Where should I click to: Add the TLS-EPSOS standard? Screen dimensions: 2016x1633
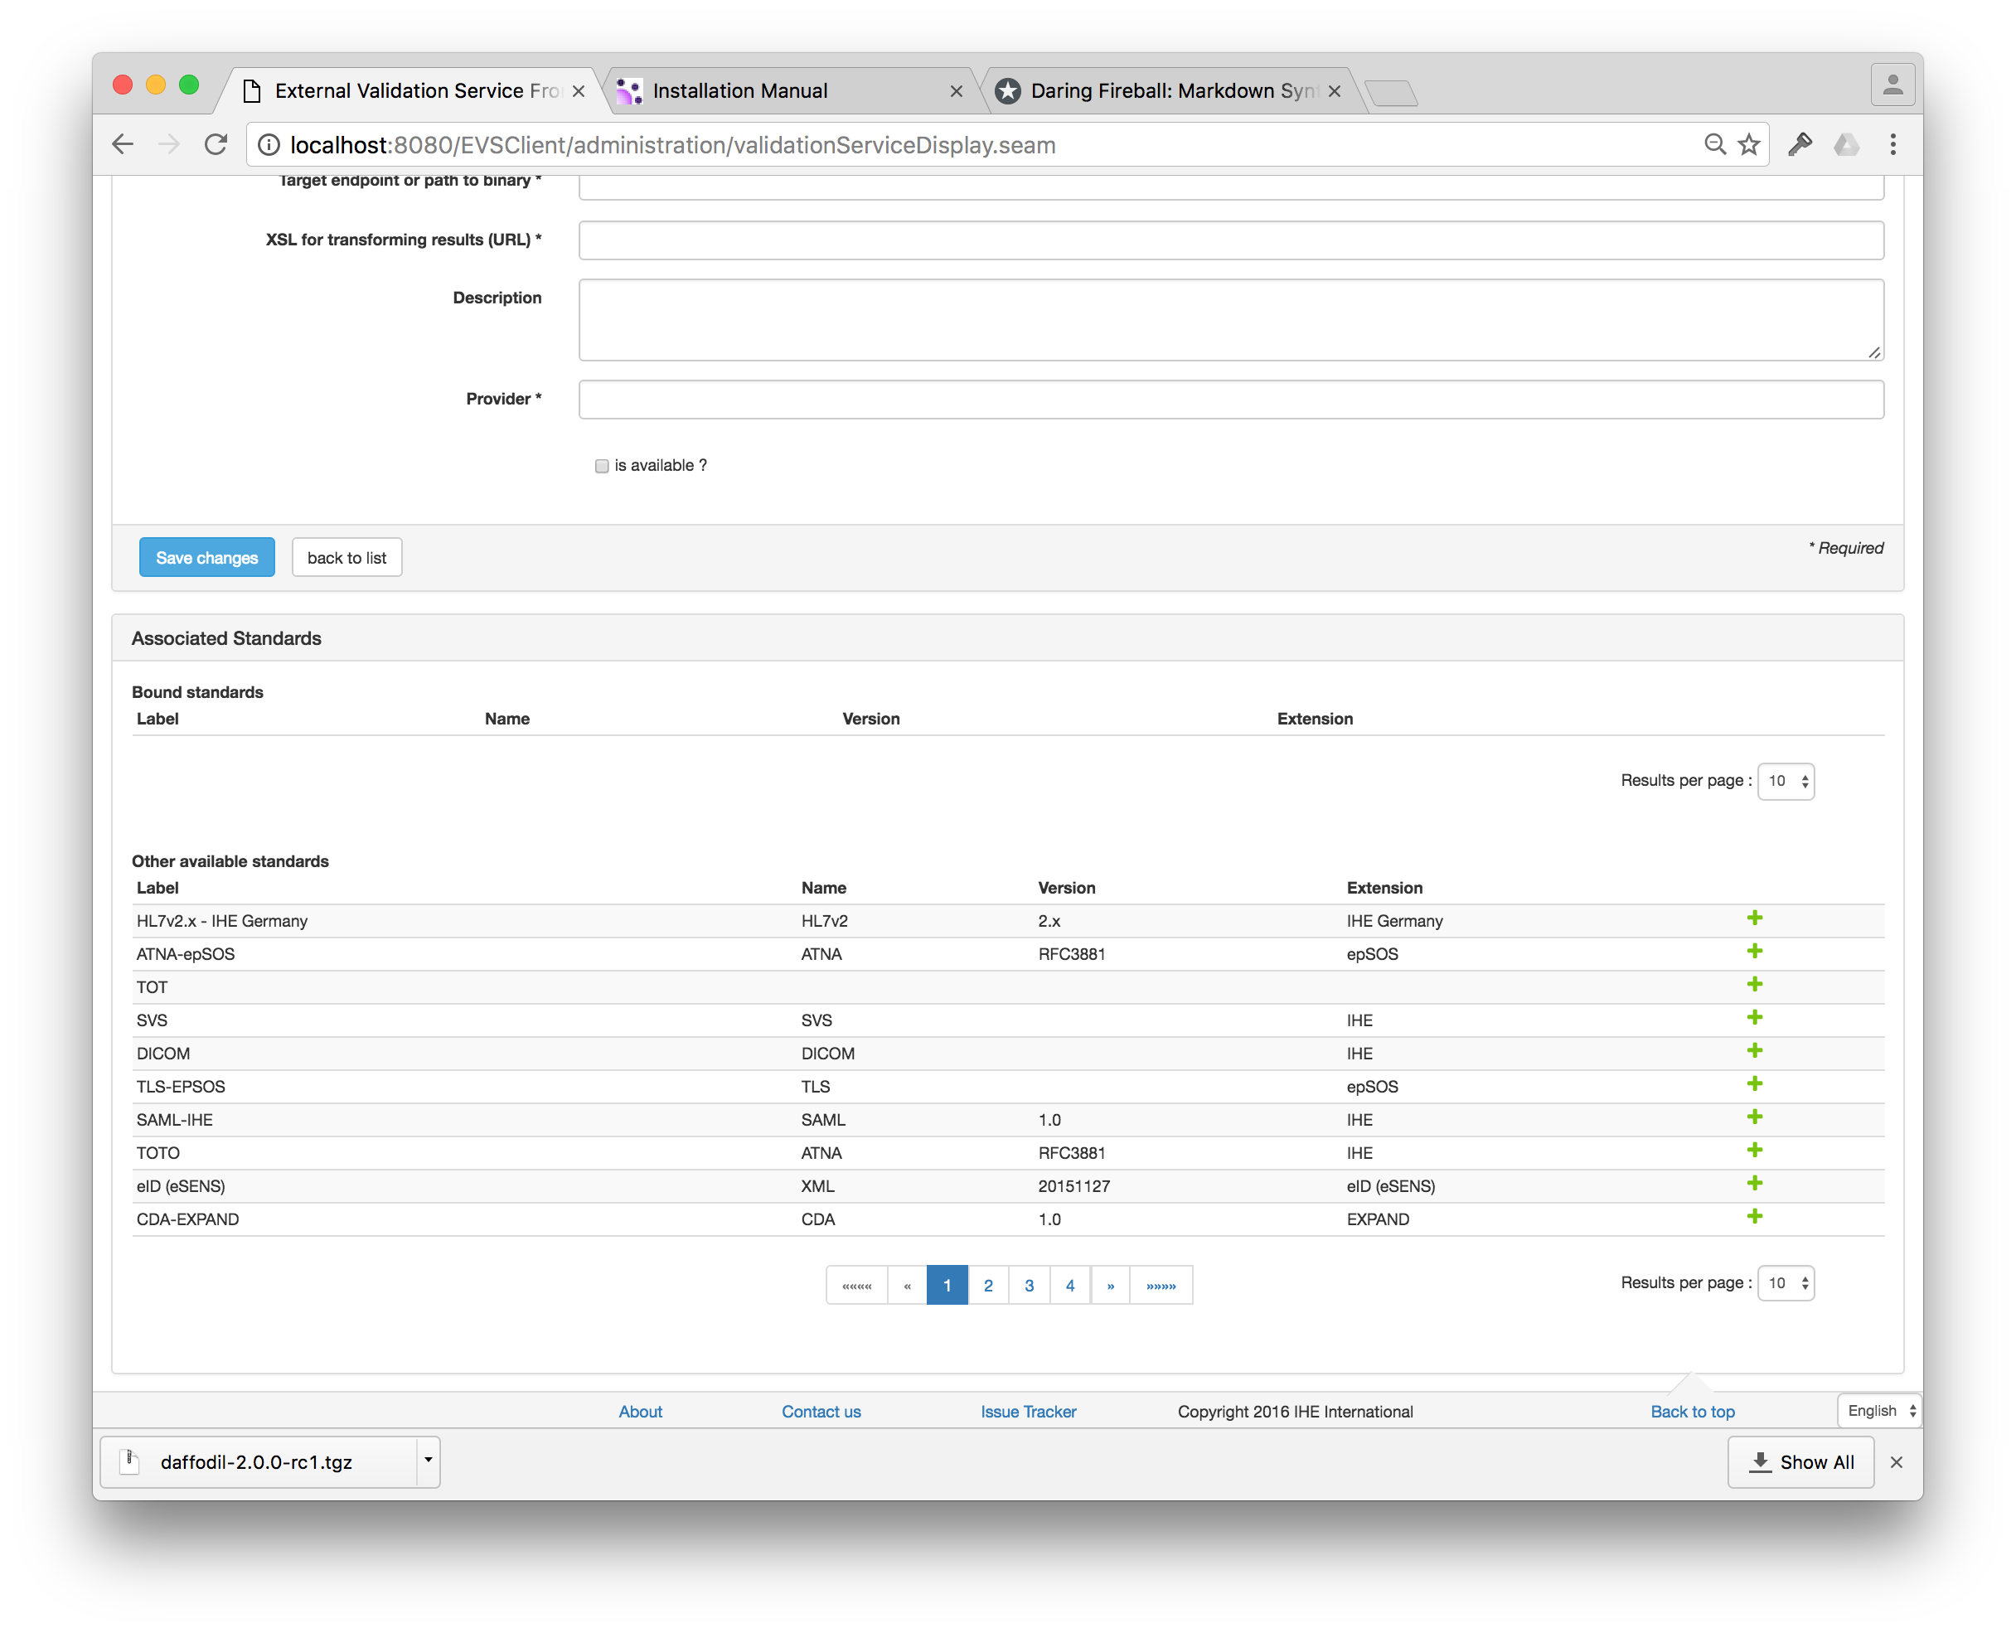tap(1756, 1083)
